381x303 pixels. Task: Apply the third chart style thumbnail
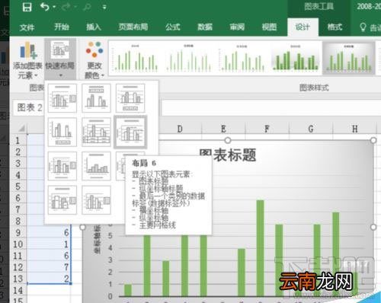click(x=242, y=58)
